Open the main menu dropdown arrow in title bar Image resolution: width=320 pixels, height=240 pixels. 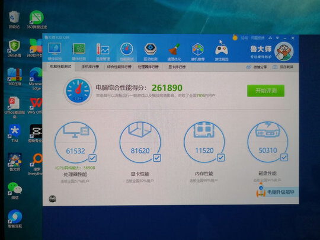pos(277,38)
